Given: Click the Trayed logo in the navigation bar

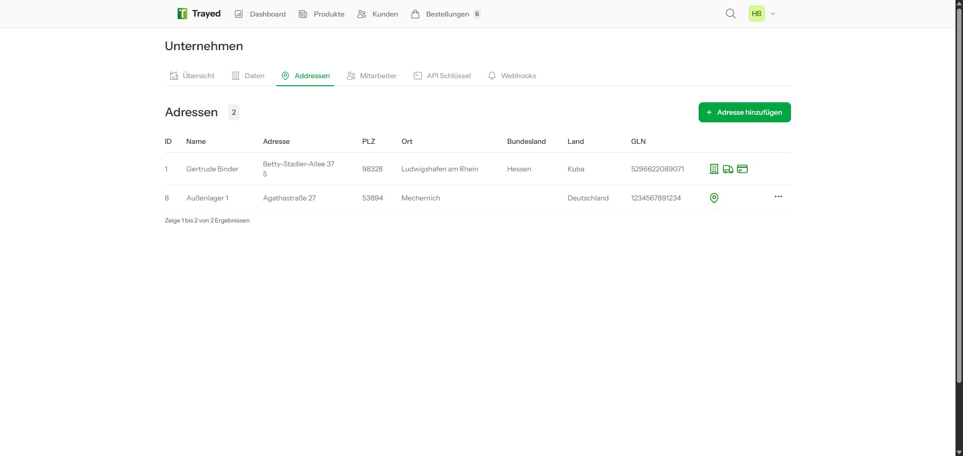Looking at the screenshot, I should (x=198, y=14).
